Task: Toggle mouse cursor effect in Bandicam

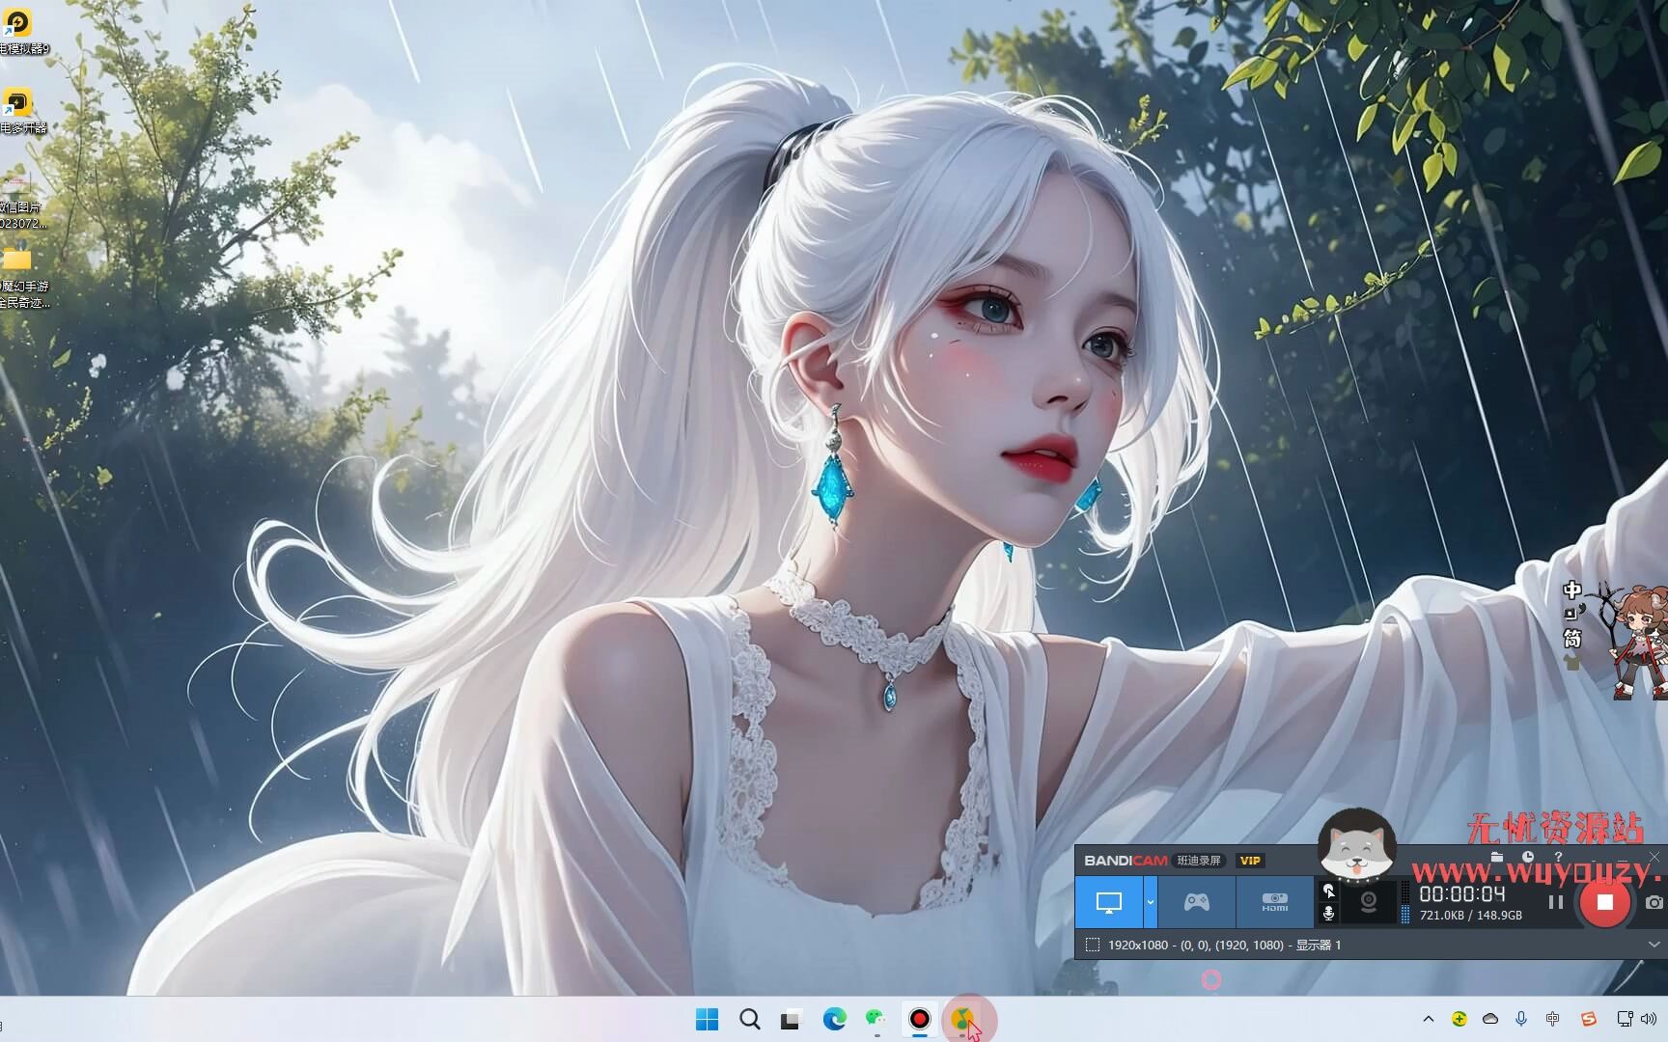Action: point(1328,891)
